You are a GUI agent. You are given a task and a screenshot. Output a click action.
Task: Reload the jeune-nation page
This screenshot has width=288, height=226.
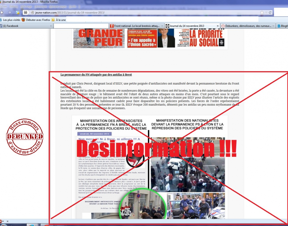[x=270, y=12]
